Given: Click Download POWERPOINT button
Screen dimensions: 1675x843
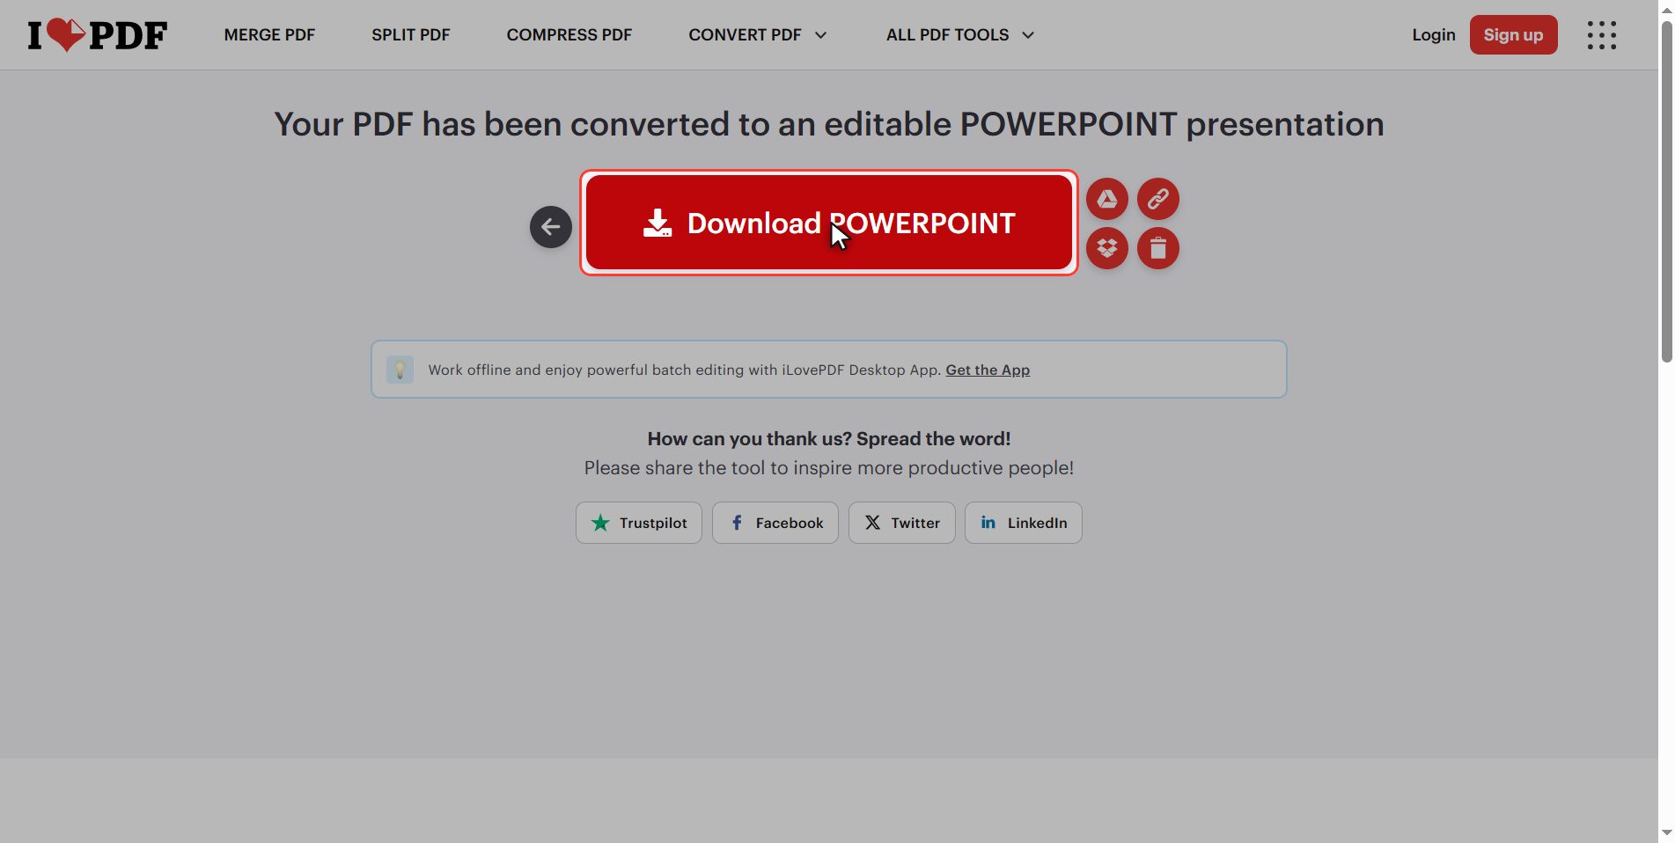Looking at the screenshot, I should pos(829,223).
